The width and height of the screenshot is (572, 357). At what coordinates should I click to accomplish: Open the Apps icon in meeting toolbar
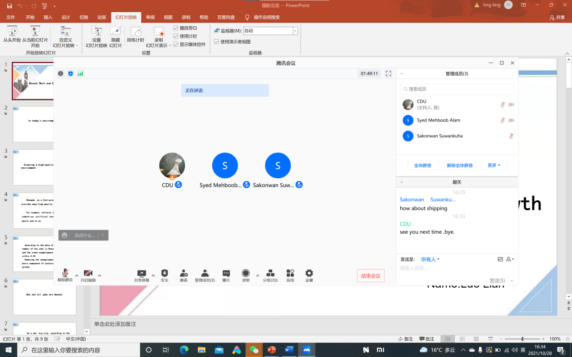[x=290, y=273]
